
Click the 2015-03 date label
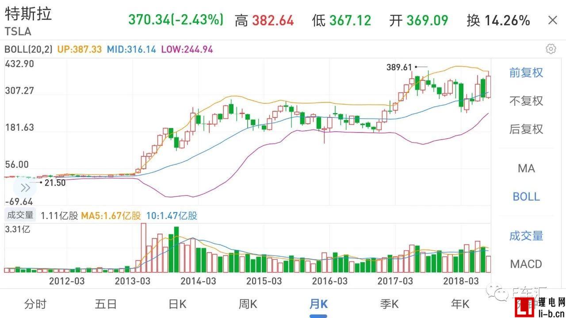pyautogui.click(x=264, y=281)
